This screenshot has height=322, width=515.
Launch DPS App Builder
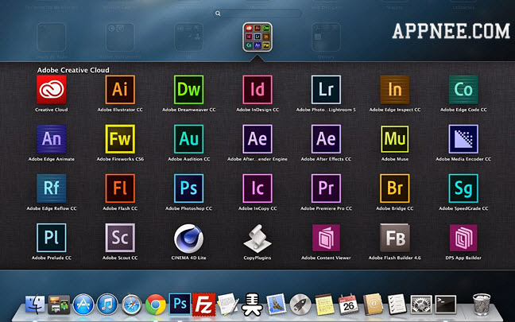pyautogui.click(x=463, y=238)
